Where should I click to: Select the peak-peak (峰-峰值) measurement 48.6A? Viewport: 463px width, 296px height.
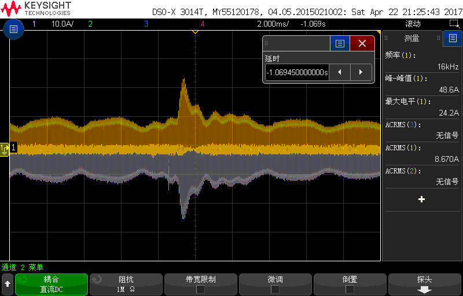422,84
